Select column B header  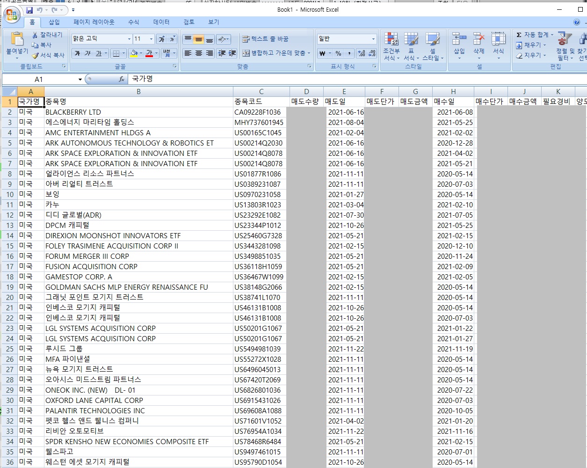[x=138, y=92]
